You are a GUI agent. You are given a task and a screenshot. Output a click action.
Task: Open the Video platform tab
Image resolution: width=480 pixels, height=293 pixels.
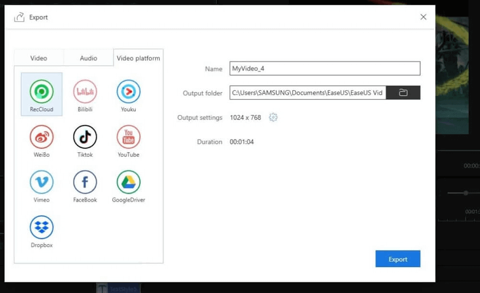click(x=138, y=58)
